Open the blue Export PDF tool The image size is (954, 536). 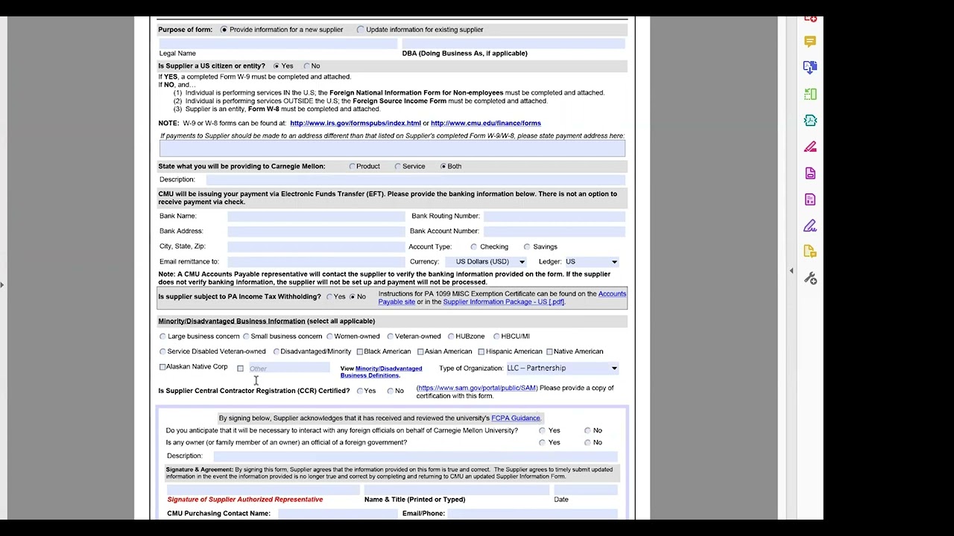coord(810,67)
